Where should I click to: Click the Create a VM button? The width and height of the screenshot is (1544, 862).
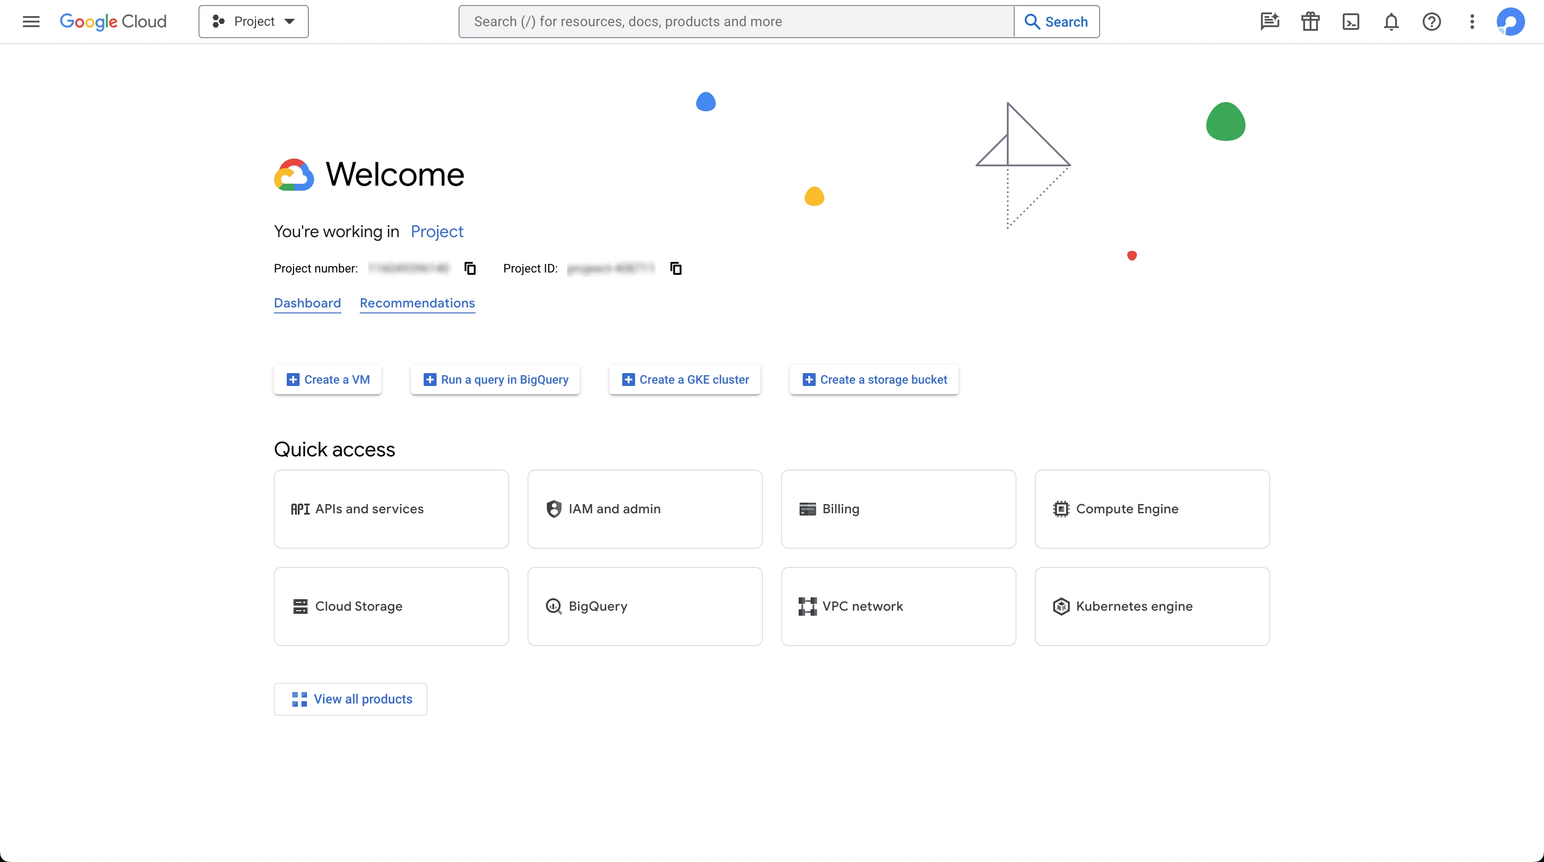(x=327, y=380)
